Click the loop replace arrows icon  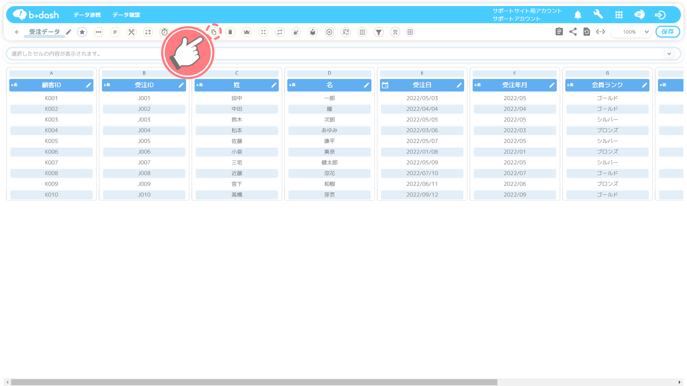pos(280,32)
